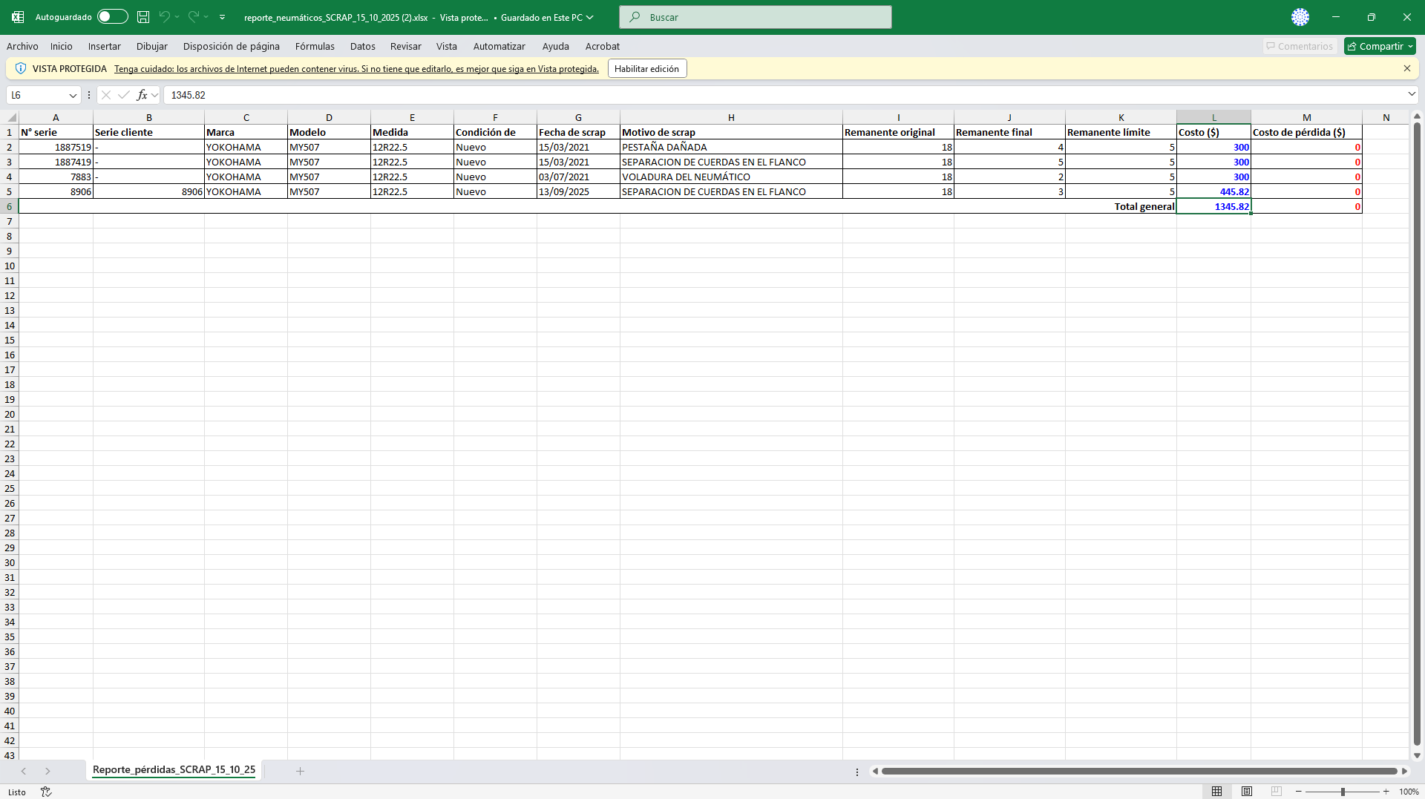Open the Datos ribbon tab
The image size is (1425, 799).
click(362, 46)
